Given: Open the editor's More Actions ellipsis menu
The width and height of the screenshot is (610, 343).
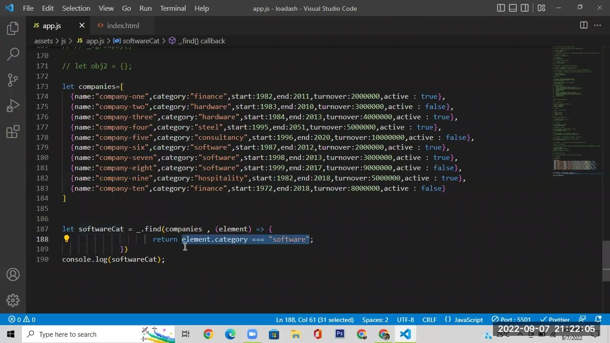Looking at the screenshot, I should (598, 25).
